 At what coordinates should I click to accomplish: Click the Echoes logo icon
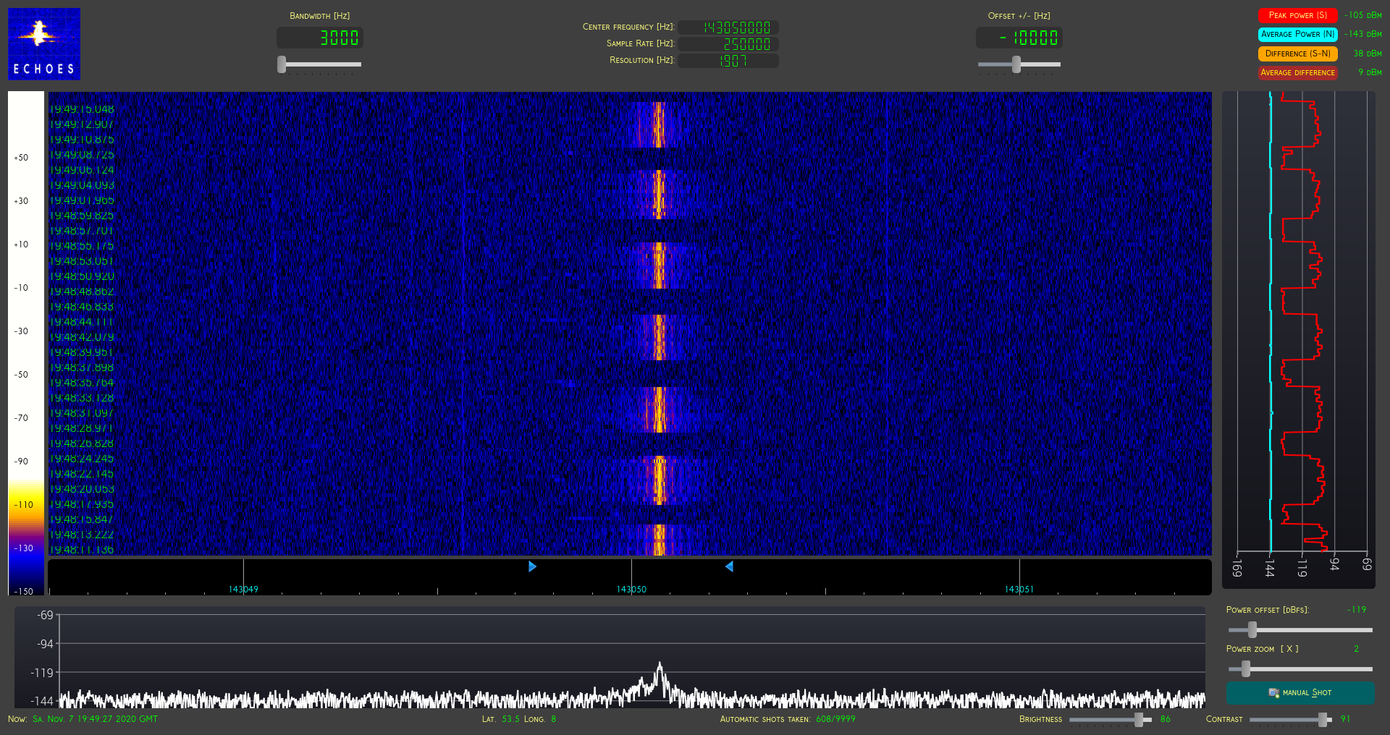tap(44, 44)
